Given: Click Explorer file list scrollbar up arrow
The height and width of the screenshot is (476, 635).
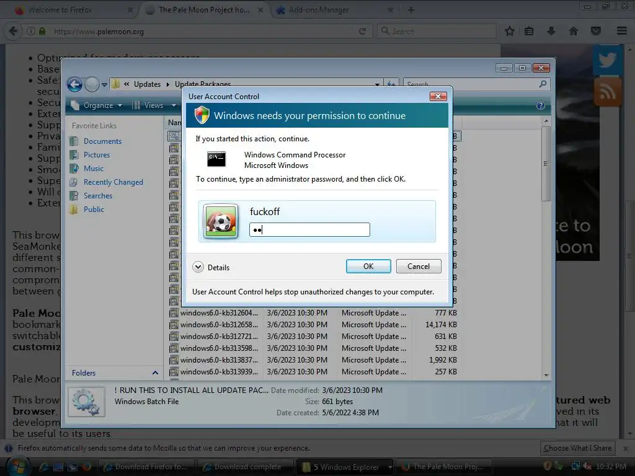Looking at the screenshot, I should coord(546,121).
